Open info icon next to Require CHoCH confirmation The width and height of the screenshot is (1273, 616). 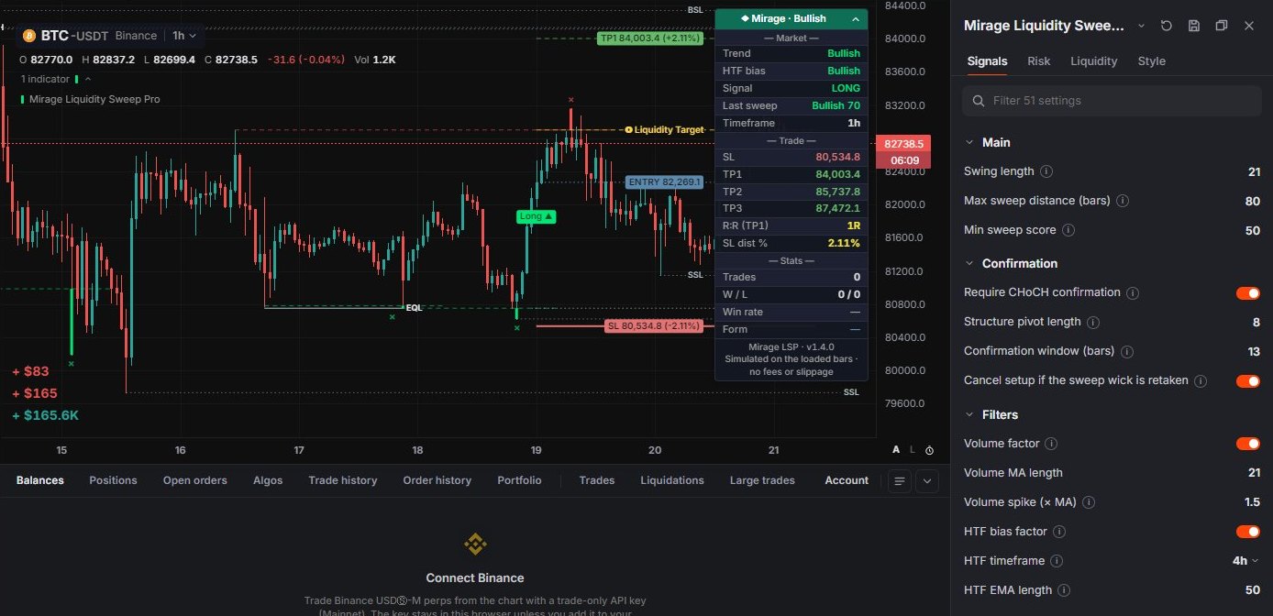point(1133,293)
